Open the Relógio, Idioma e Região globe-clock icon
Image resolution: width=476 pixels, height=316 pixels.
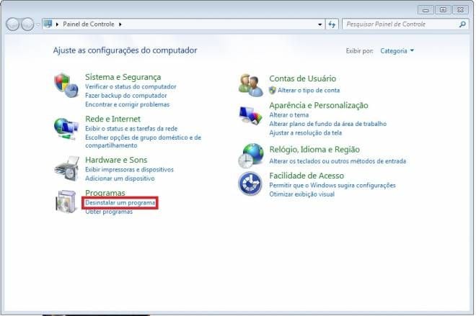coord(251,155)
